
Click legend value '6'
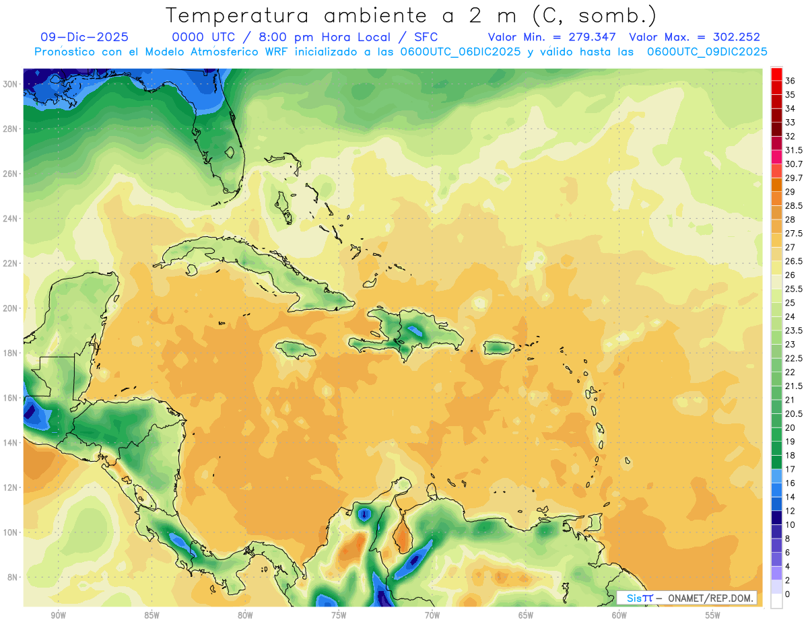(x=788, y=553)
